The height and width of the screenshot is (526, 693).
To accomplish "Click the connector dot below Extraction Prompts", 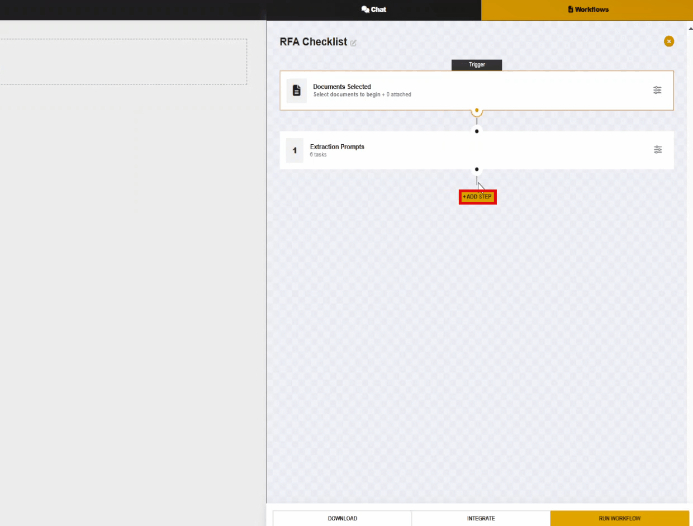I will click(477, 169).
